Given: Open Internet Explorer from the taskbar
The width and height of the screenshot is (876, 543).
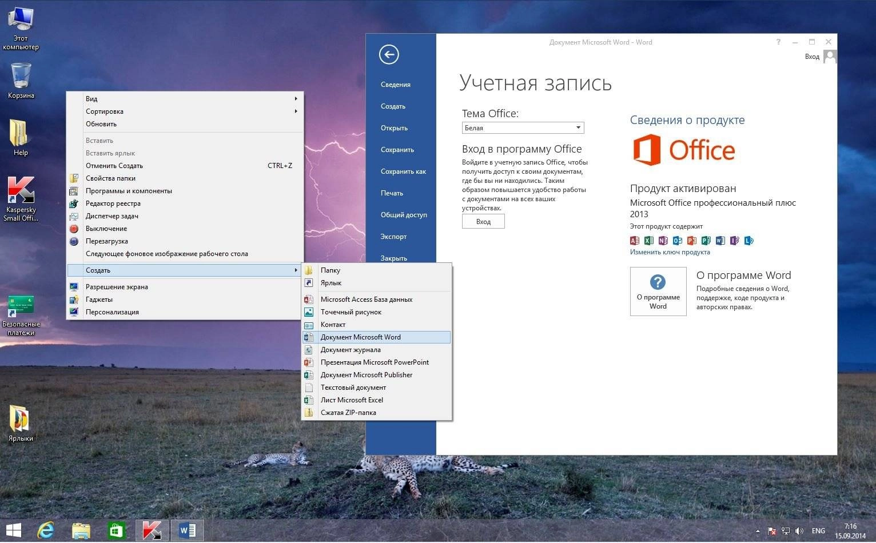Looking at the screenshot, I should coord(46,531).
